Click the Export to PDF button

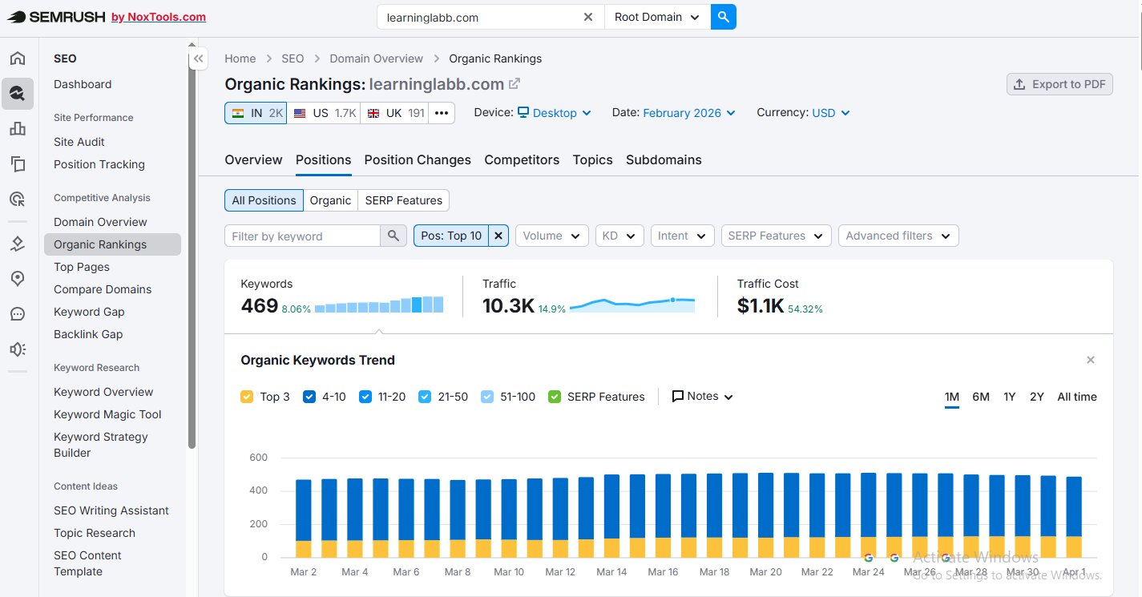(1059, 84)
